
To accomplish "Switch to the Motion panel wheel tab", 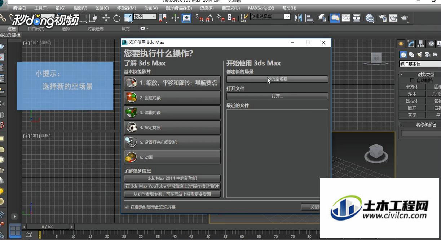I will pos(431,44).
